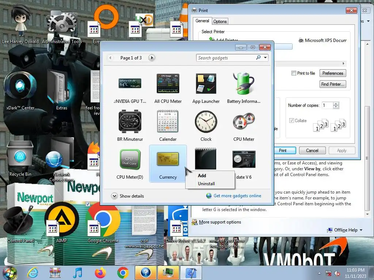
Task: Select the black notepad gadget thumbnail
Action: pos(206,159)
